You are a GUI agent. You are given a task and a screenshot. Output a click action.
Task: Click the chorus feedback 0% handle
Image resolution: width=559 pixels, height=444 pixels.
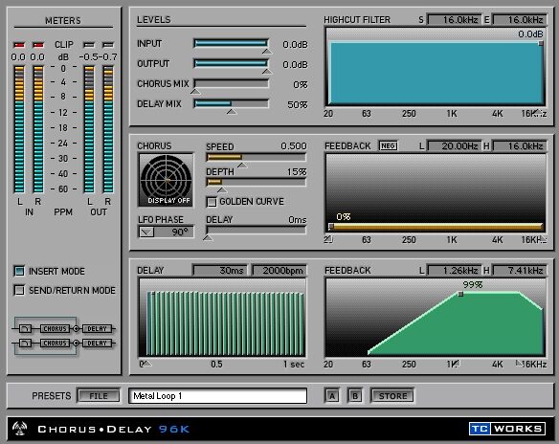[331, 226]
